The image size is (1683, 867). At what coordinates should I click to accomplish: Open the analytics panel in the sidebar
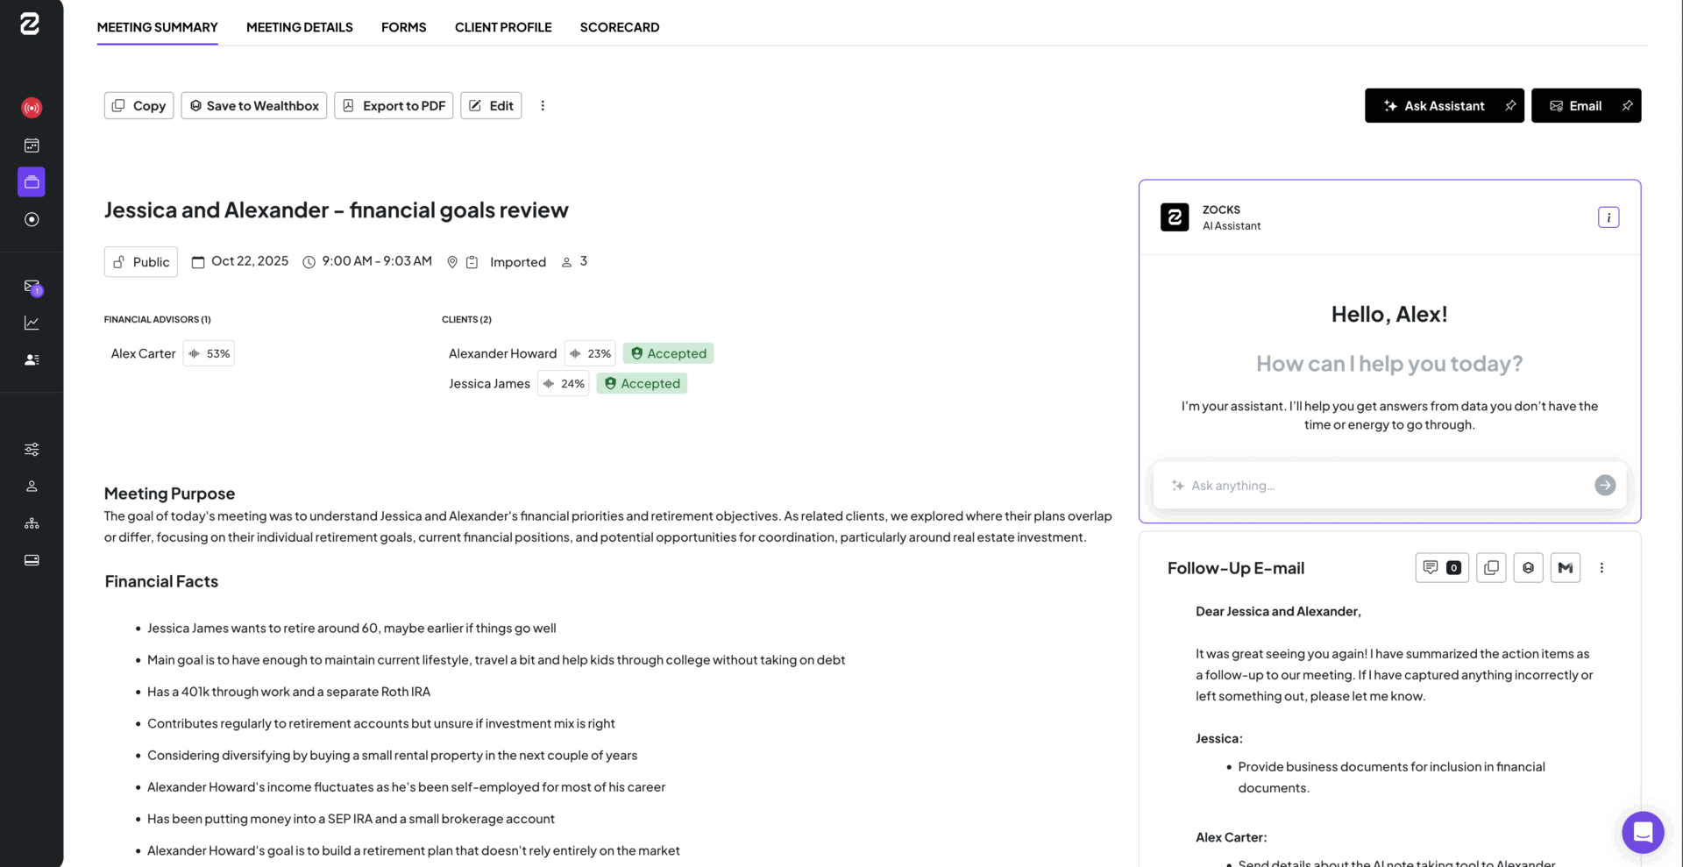(x=32, y=323)
